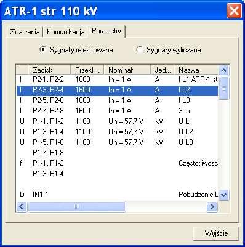
Task: Click the vertical scrollbar down arrow
Action: pos(223,195)
